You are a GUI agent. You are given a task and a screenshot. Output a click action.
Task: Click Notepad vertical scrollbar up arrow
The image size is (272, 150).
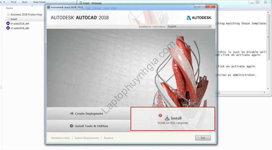click(268, 12)
